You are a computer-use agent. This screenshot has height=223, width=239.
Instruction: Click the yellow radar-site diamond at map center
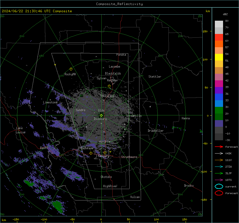coord(101,116)
